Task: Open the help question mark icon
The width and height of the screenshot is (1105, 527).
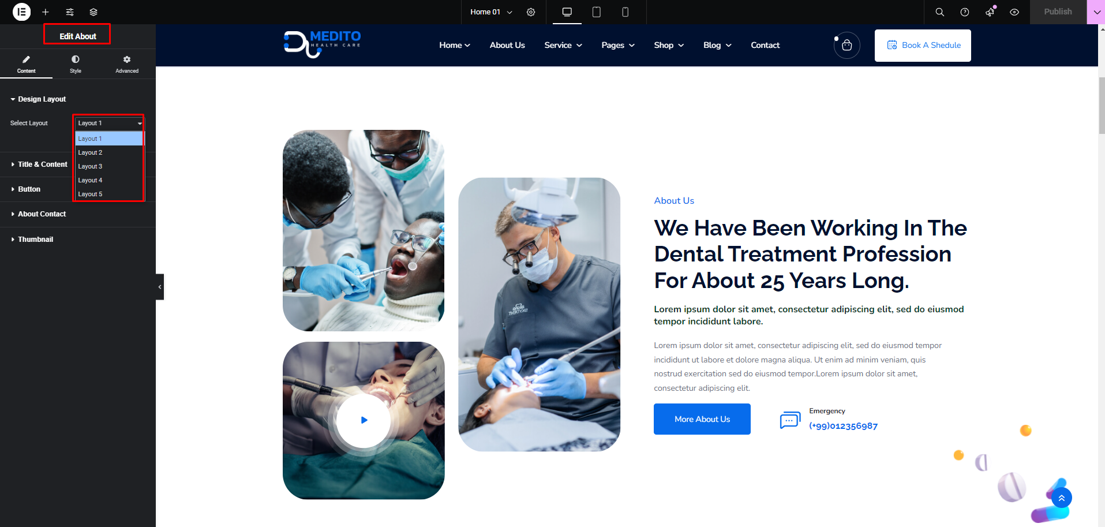Action: pos(964,12)
